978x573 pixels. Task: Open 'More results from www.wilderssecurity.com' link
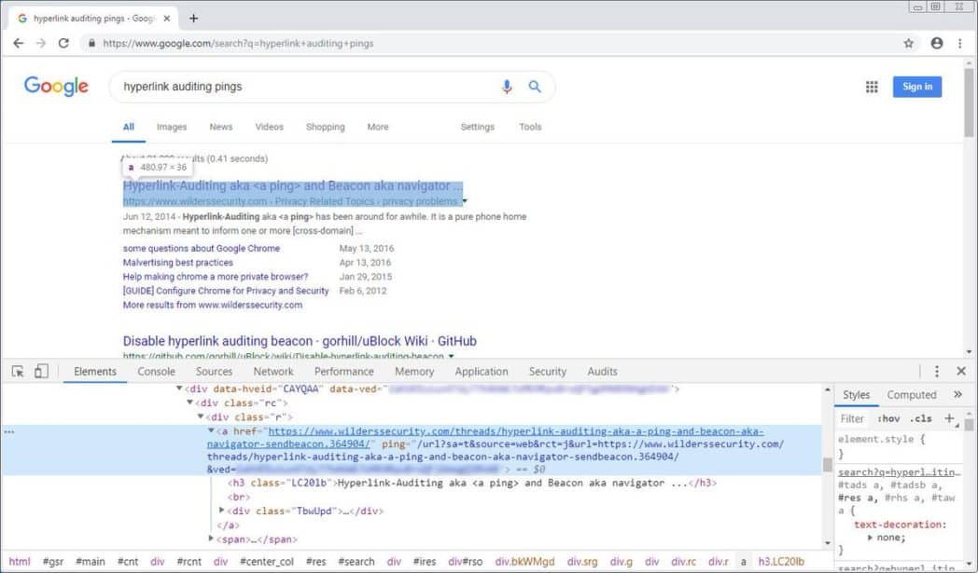click(213, 305)
